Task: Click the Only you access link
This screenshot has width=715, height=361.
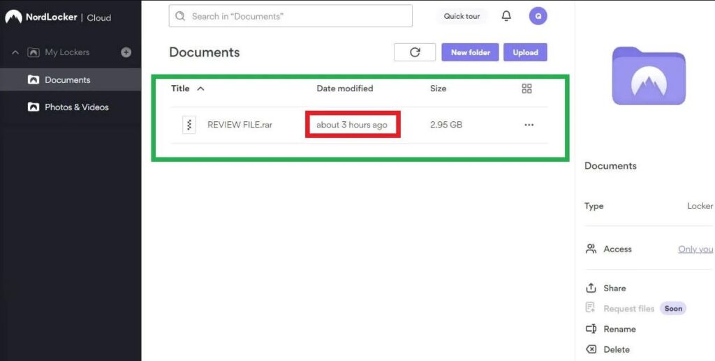Action: click(x=695, y=249)
